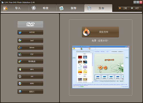143x103 pixels.
Task: Open the 工程 project menu button
Action: click(x=124, y=8)
